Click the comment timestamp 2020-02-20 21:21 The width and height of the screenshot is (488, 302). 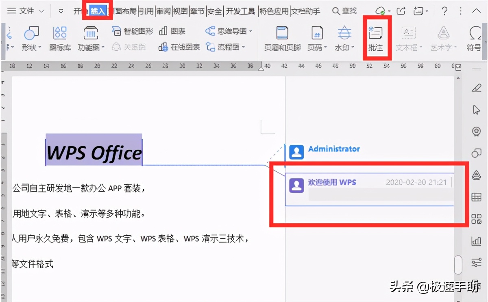[416, 183]
